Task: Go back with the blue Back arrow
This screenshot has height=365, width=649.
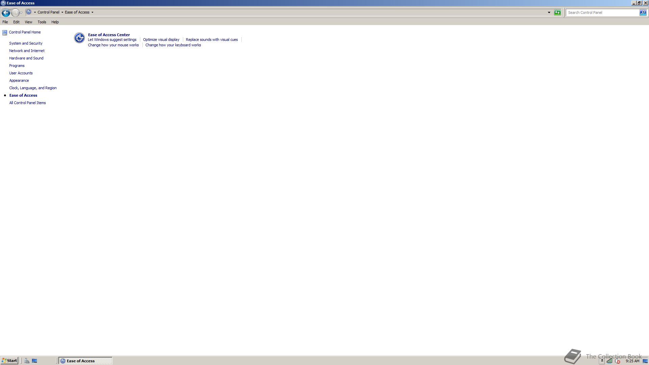Action: (6, 13)
